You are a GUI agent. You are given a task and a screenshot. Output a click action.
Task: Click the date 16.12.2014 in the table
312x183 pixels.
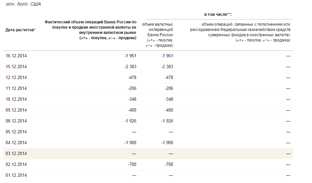coord(16,56)
